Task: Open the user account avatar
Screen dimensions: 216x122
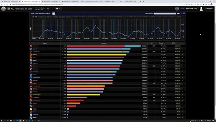Action: click(201, 9)
